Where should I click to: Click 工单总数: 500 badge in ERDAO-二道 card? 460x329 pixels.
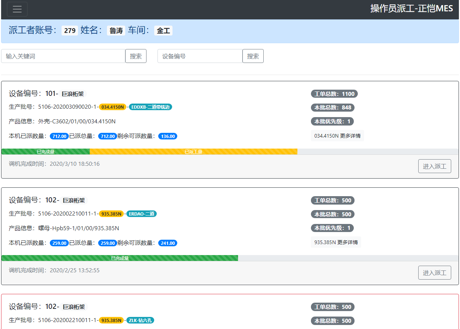[x=333, y=200]
